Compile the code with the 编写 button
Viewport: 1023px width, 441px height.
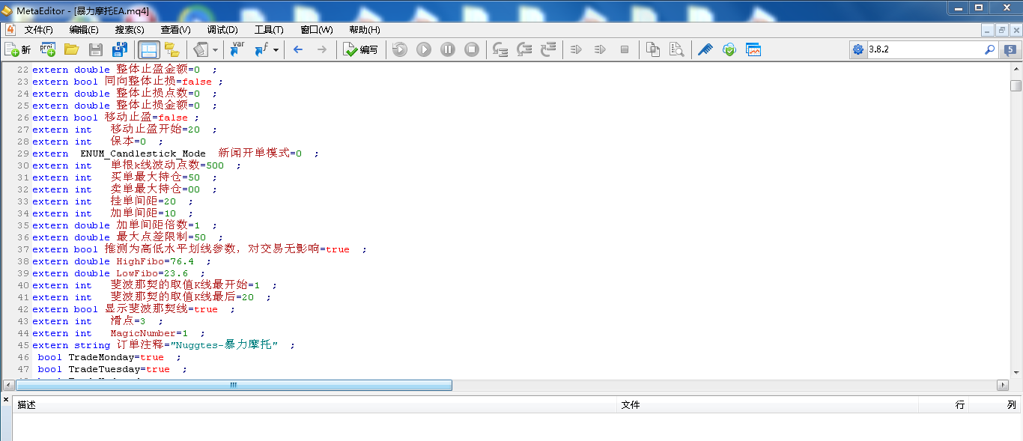361,49
